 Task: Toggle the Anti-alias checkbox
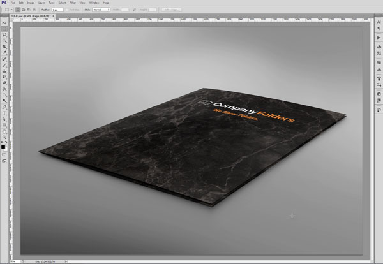click(x=68, y=10)
